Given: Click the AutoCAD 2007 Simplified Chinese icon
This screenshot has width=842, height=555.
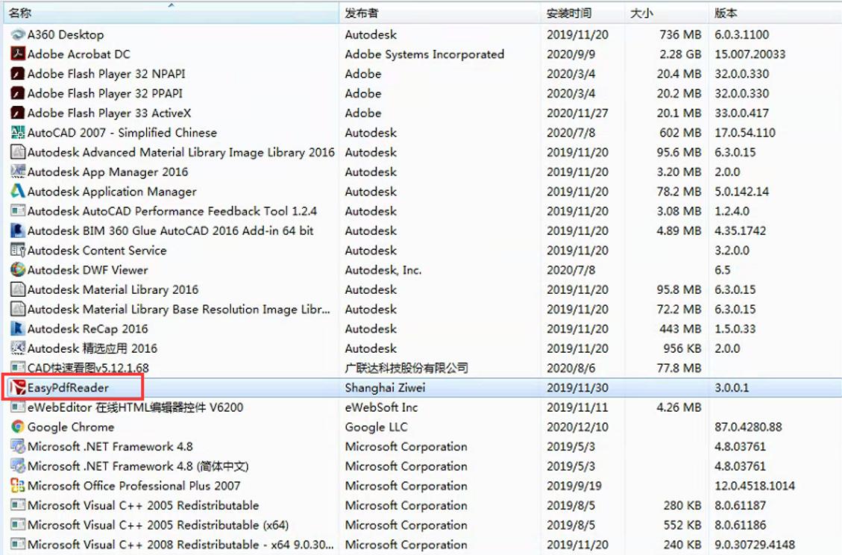Looking at the screenshot, I should coord(16,132).
